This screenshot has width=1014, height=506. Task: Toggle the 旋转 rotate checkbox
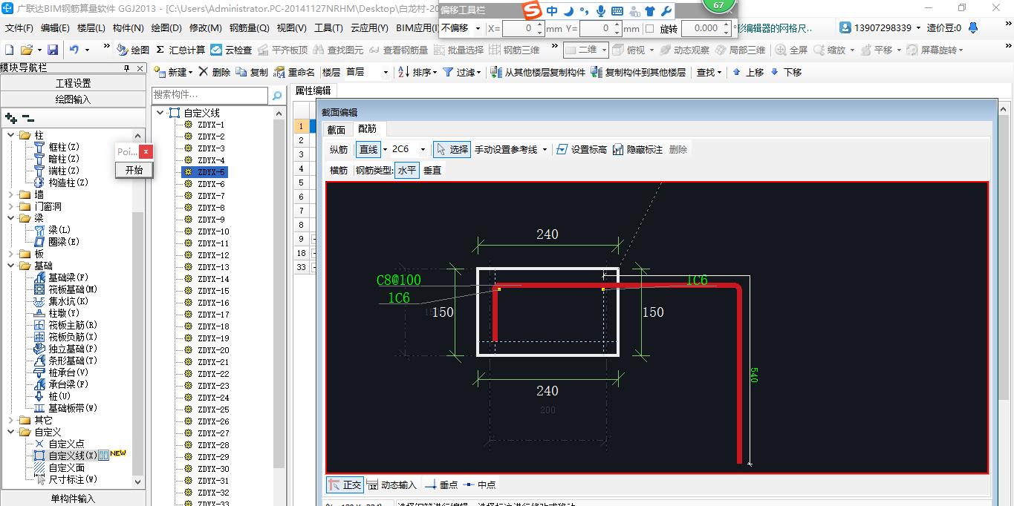[x=650, y=28]
